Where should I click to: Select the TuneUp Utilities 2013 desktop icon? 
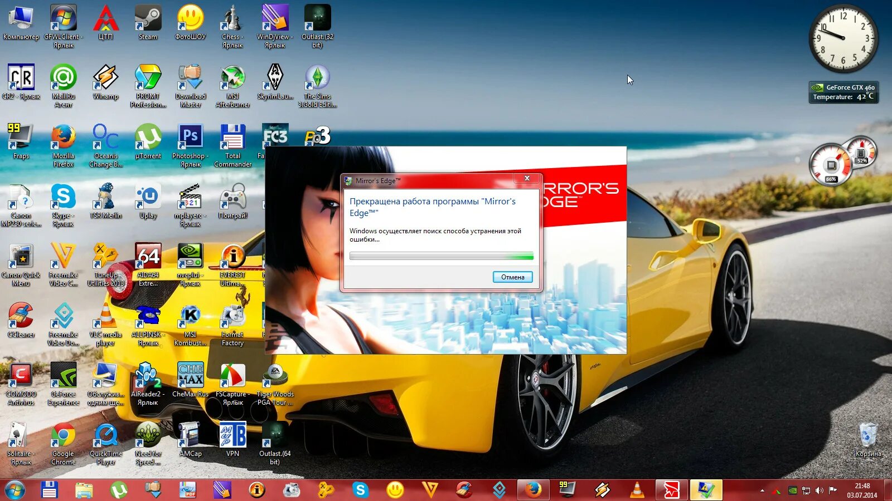106,264
